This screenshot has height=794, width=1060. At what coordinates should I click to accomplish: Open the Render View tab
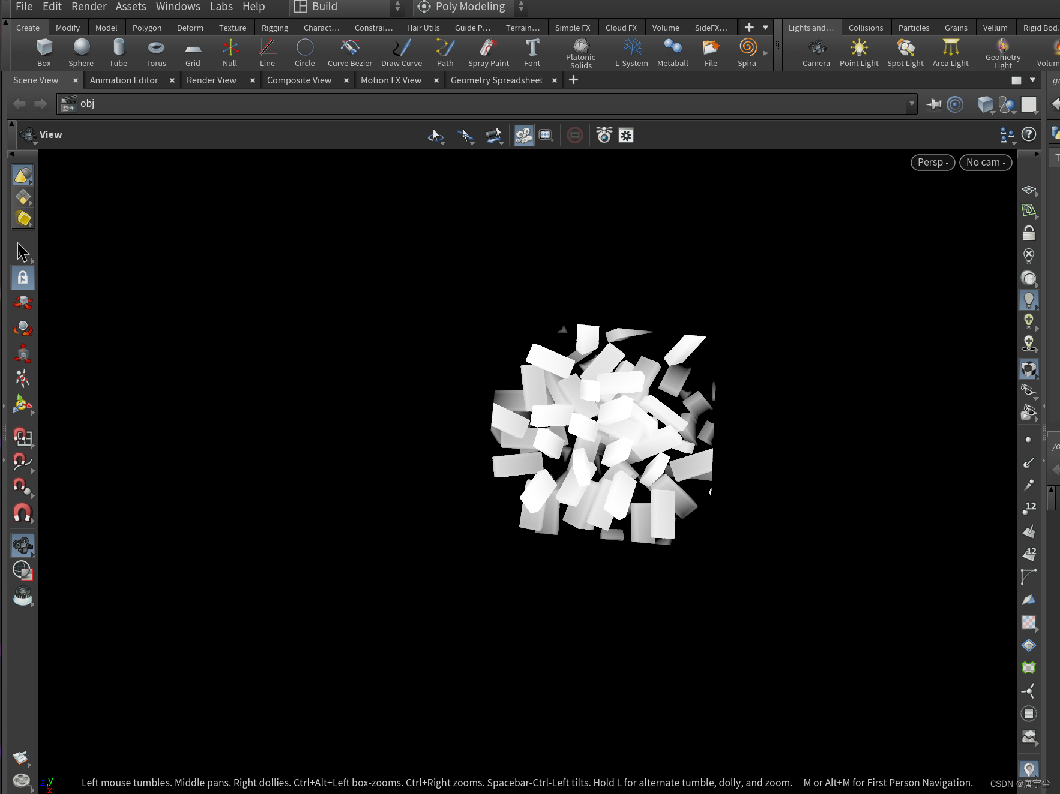211,80
